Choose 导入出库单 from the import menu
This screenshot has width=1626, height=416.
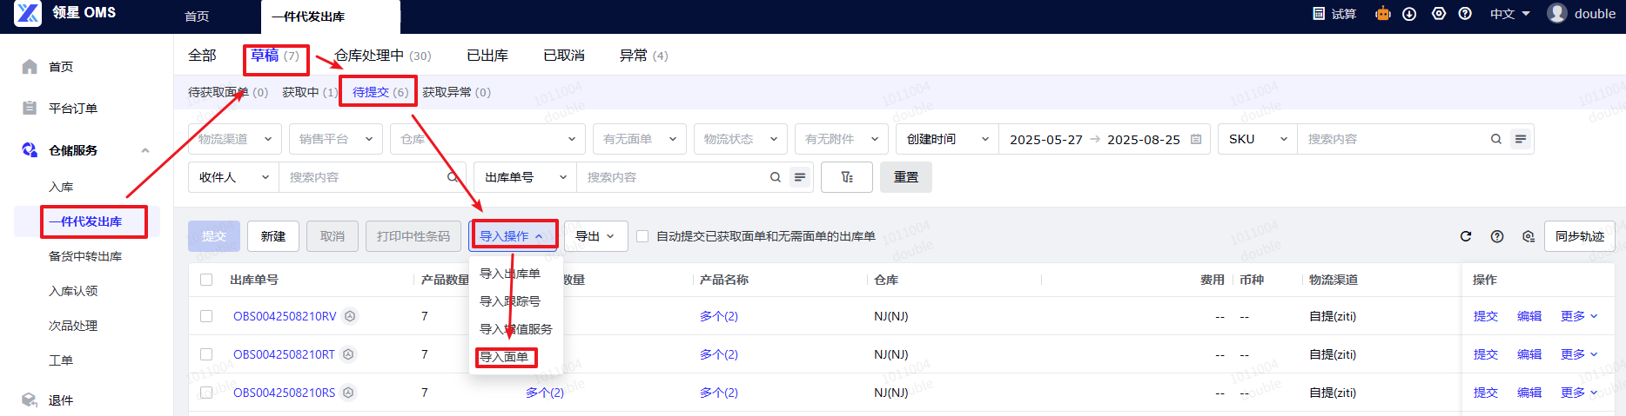[x=510, y=274]
